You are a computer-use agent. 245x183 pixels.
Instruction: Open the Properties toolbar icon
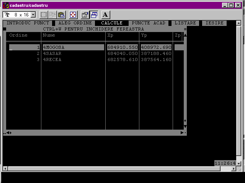[x=85, y=15]
